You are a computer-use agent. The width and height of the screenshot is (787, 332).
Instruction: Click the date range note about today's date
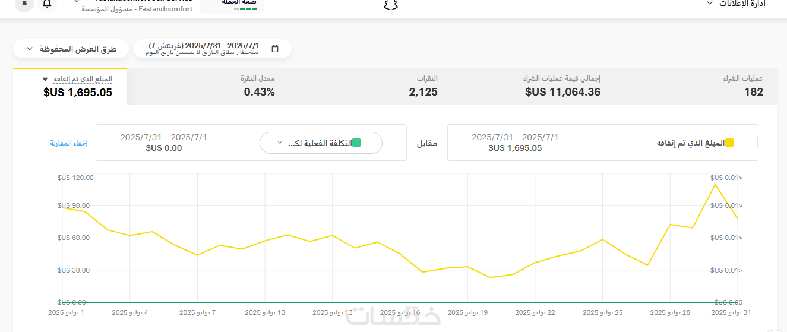tap(202, 53)
